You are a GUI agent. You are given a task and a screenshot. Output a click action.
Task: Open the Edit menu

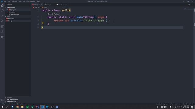(9, 2)
